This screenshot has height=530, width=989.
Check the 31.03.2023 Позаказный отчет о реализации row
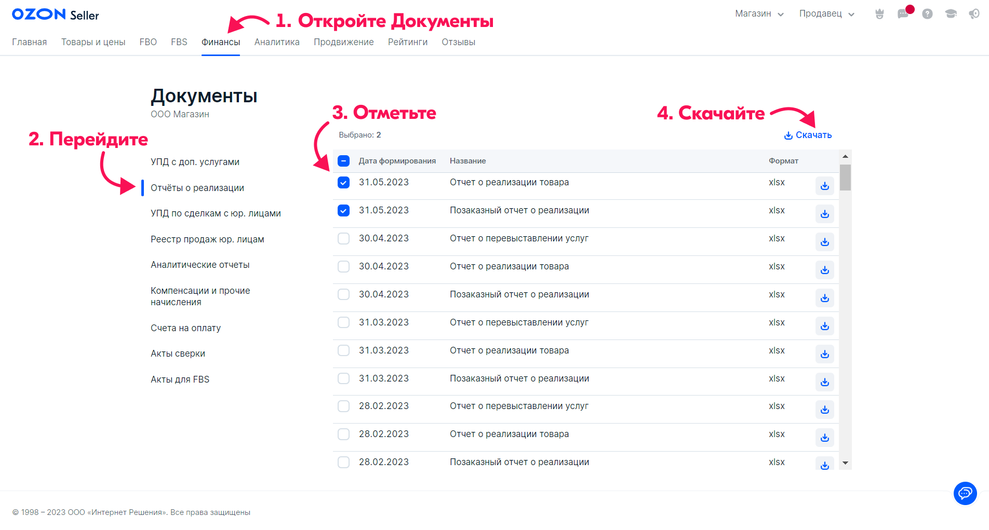[x=343, y=378]
